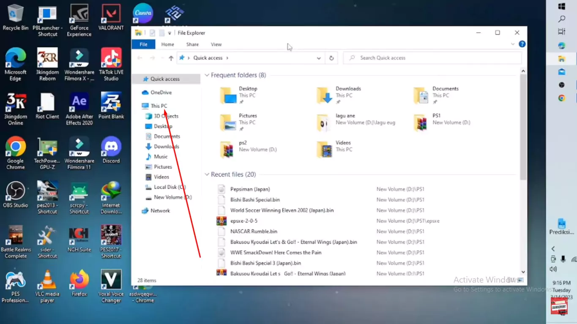The image size is (577, 324).
Task: Select epsxe-2-0-5 recent file
Action: 243,221
